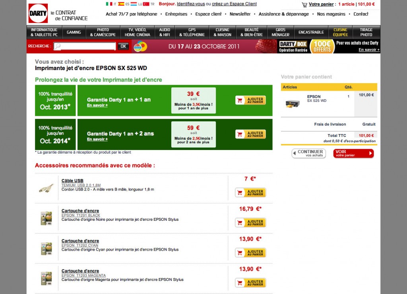Viewport: 407px width, 294px height.
Task: Select the Spanish flag language
Action: pyautogui.click(x=121, y=4)
